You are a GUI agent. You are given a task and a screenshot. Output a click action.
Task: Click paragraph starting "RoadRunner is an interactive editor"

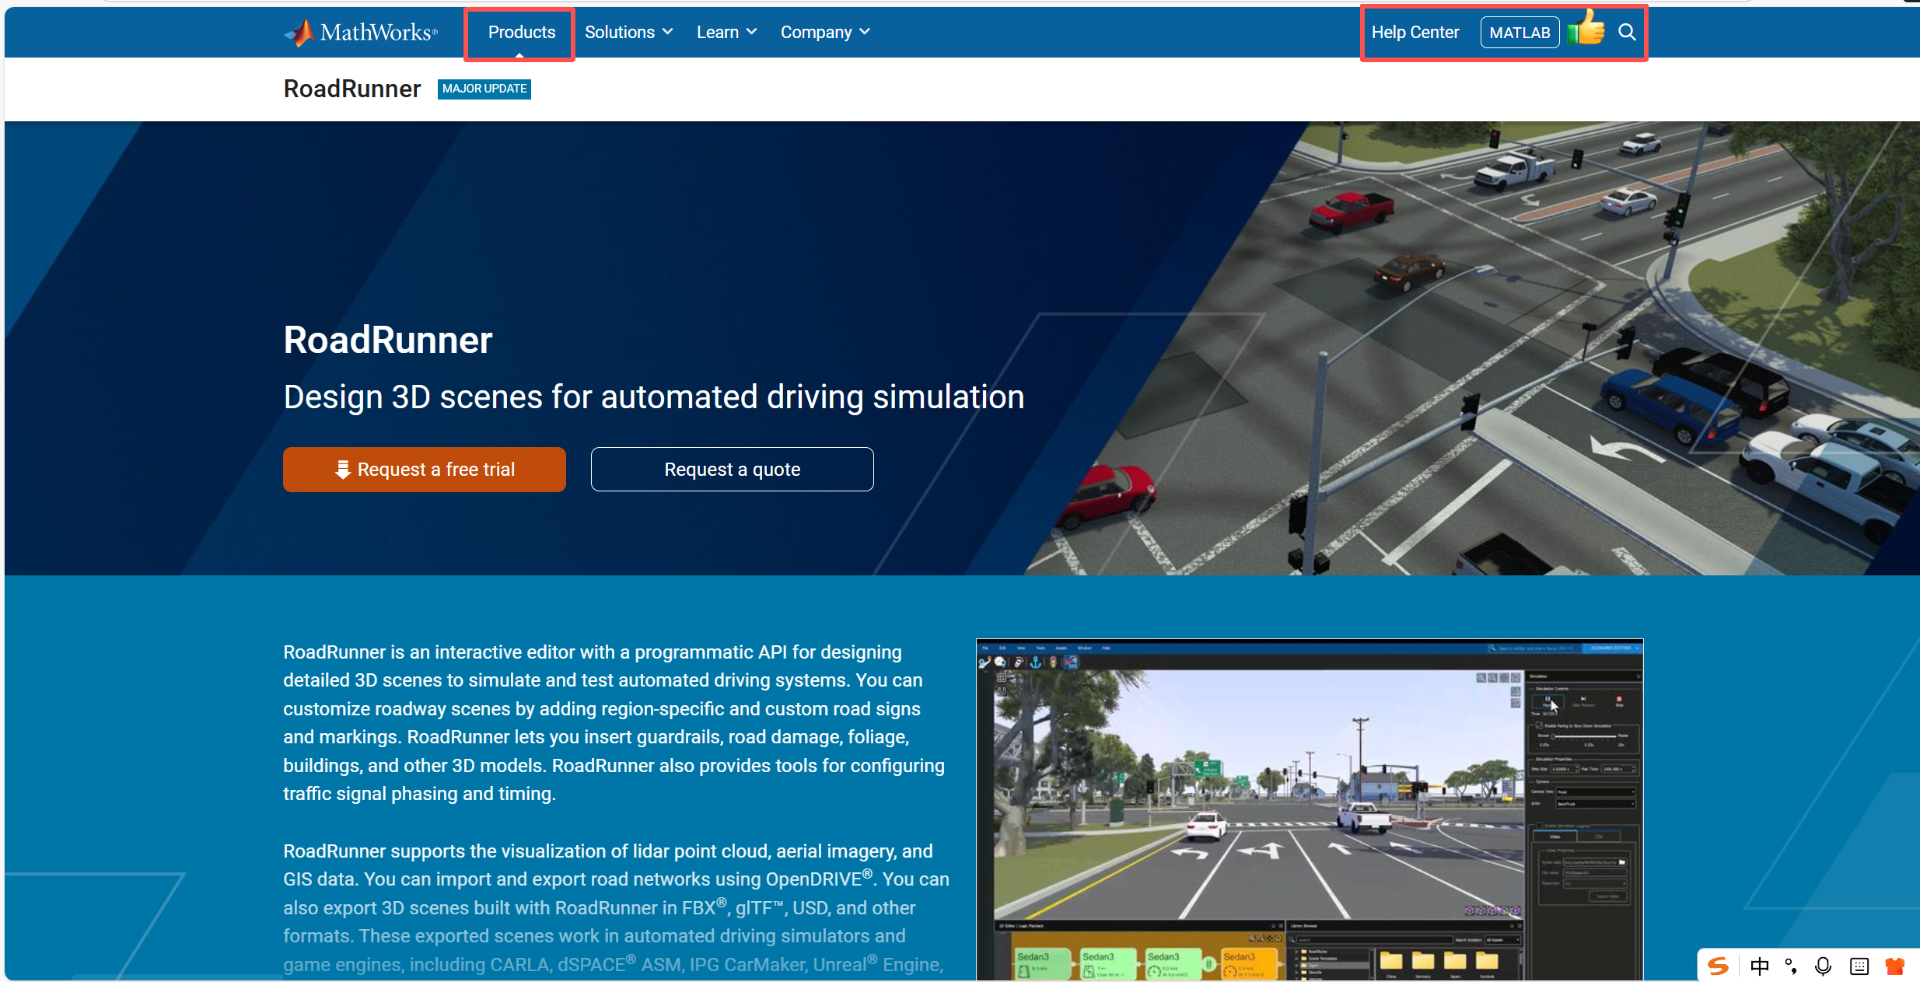614,723
